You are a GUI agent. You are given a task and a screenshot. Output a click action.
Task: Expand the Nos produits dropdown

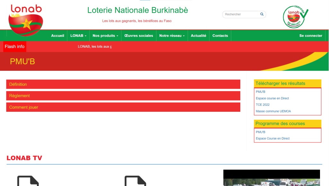(105, 36)
